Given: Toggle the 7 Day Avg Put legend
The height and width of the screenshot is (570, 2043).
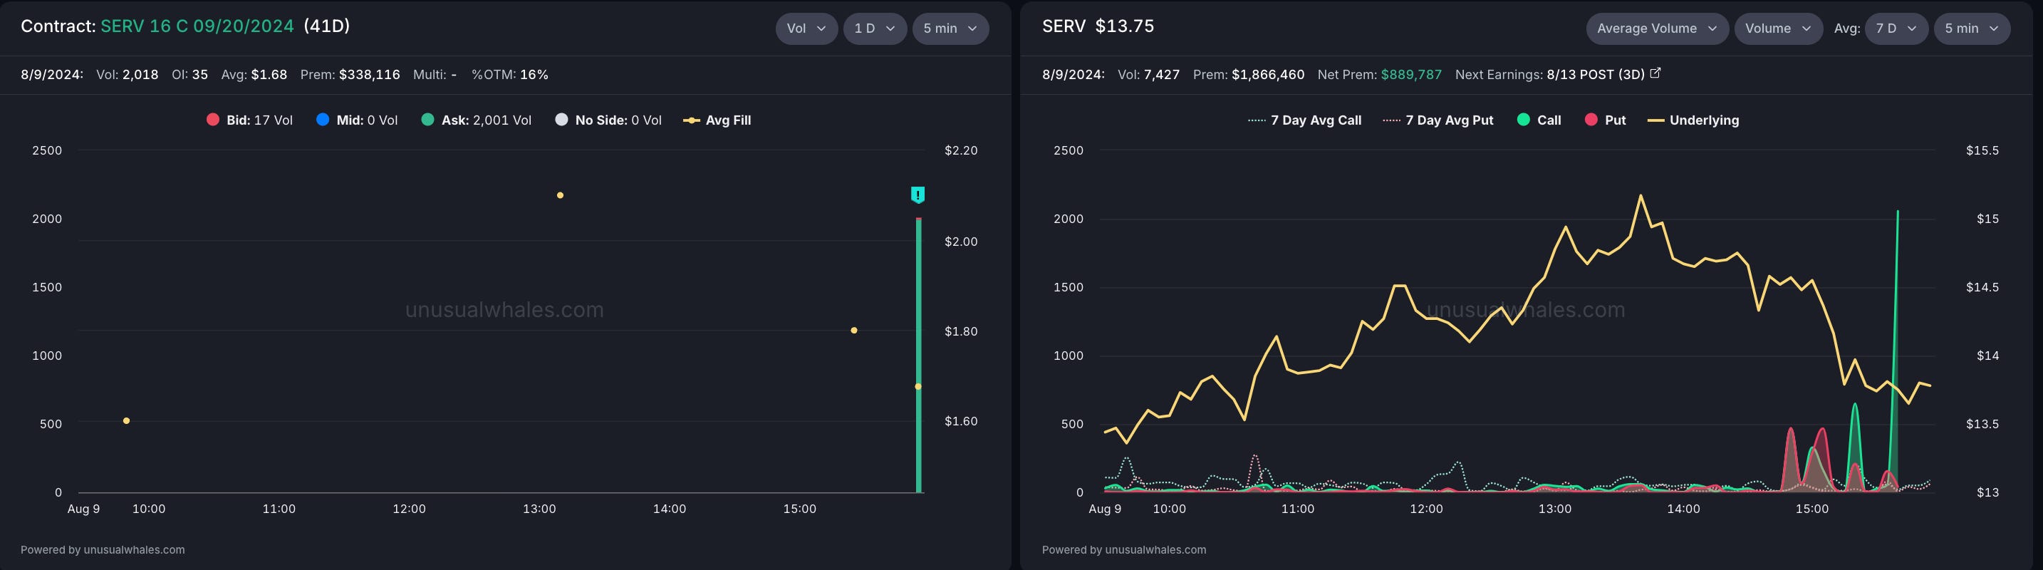Looking at the screenshot, I should coord(1438,120).
